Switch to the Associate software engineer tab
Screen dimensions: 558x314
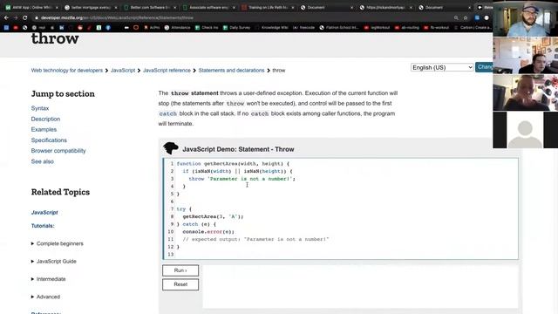tap(208, 8)
